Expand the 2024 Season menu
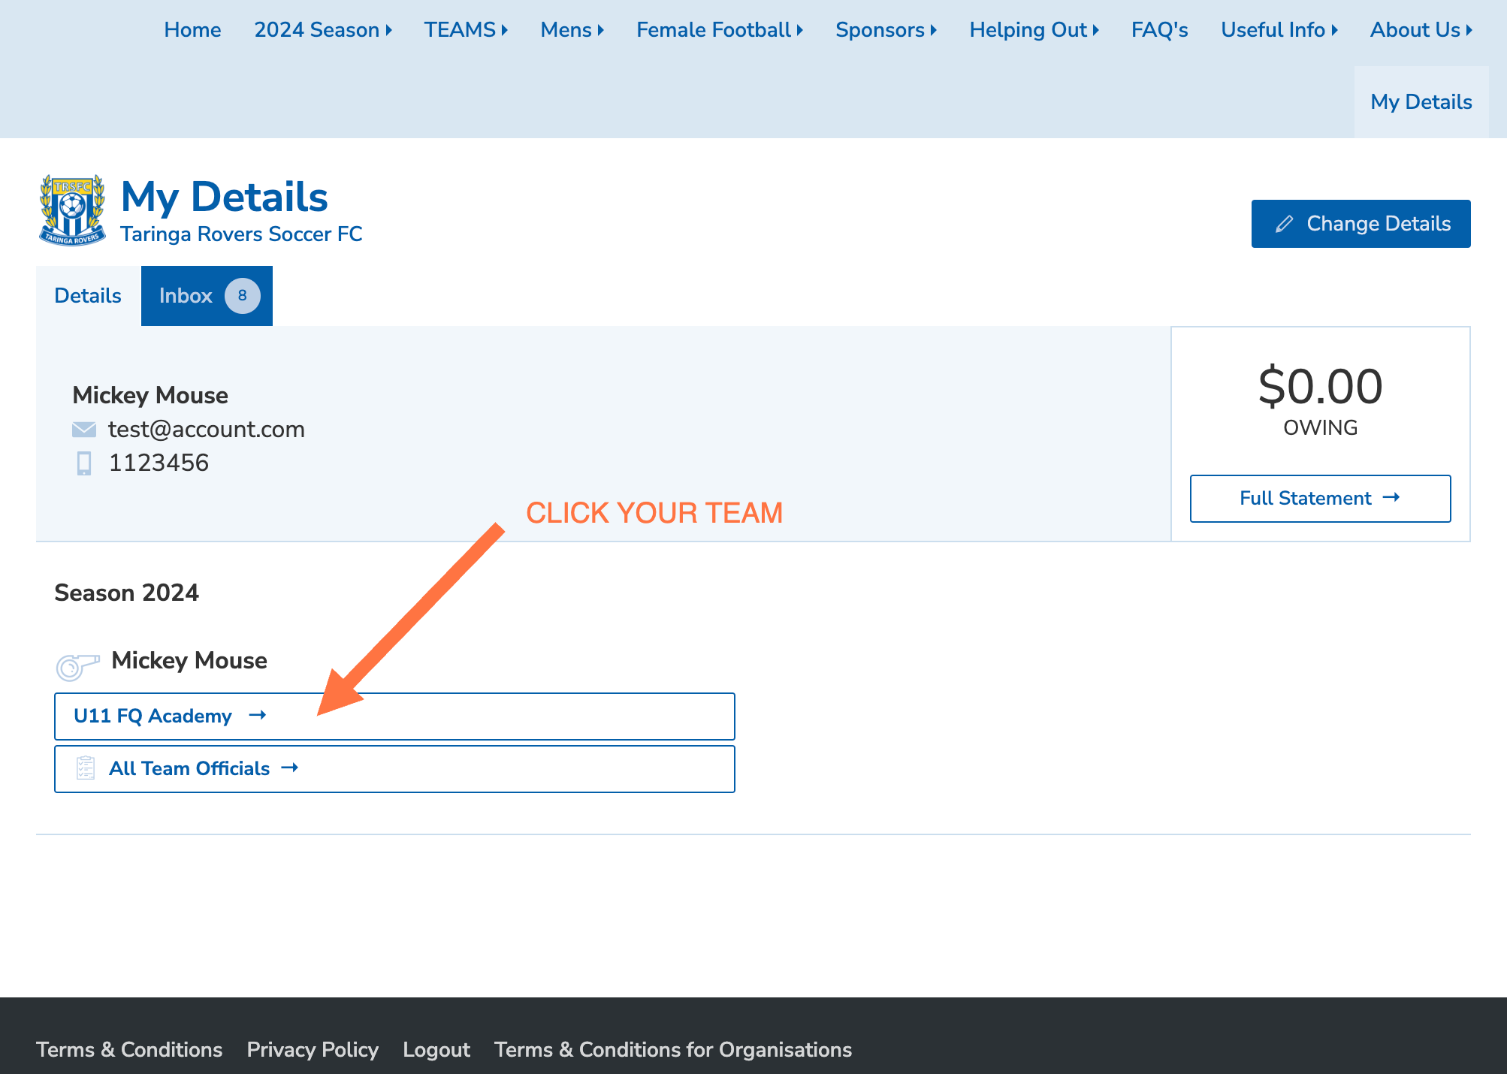 pos(323,30)
